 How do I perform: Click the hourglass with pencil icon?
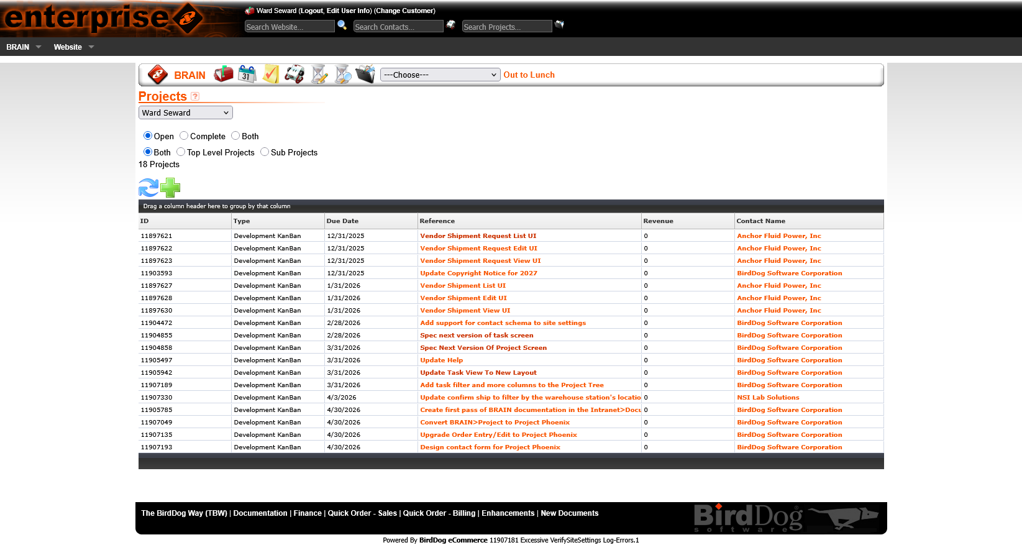(x=319, y=75)
